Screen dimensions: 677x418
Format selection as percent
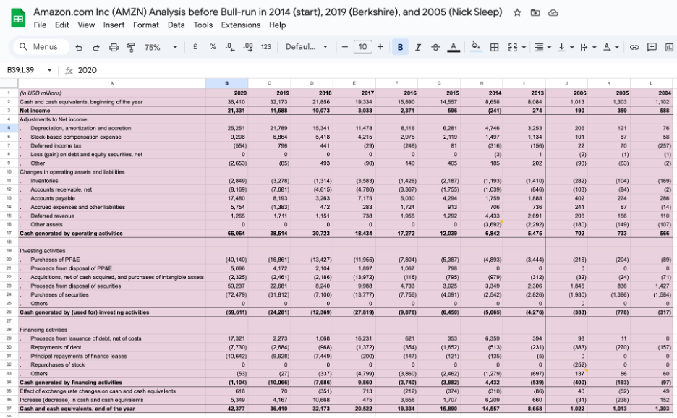[213, 46]
